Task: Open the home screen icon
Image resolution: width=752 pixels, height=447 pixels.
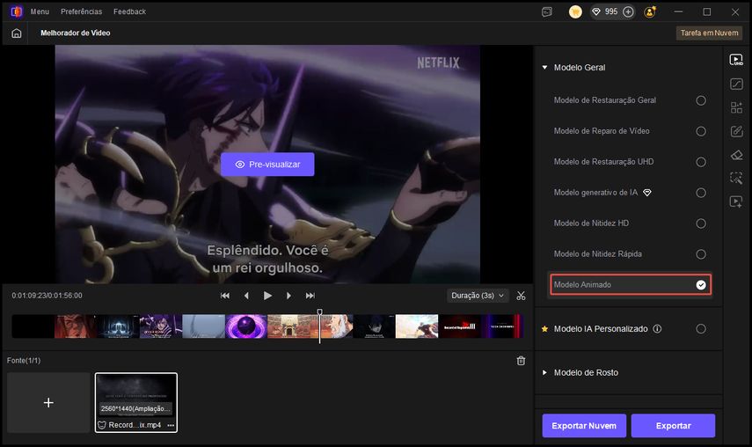Action: tap(17, 33)
